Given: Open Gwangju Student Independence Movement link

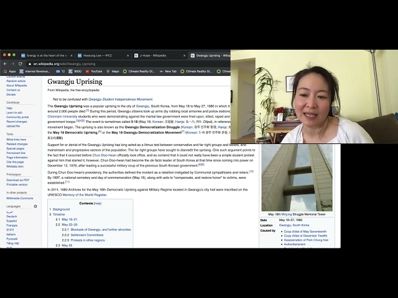Looking at the screenshot, I should click(120, 99).
